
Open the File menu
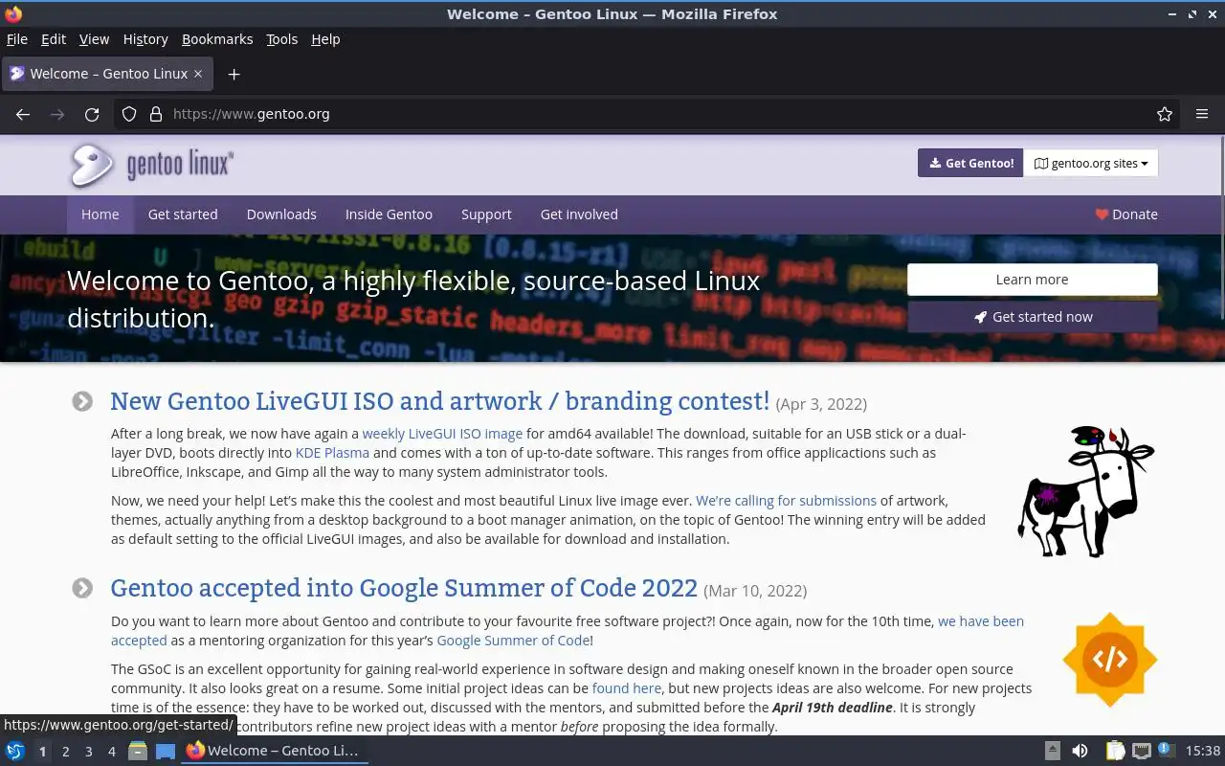click(17, 39)
